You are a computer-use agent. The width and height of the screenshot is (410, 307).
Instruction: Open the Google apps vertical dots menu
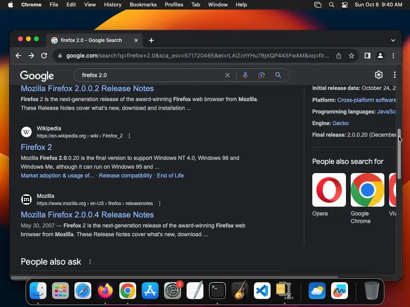(394, 75)
